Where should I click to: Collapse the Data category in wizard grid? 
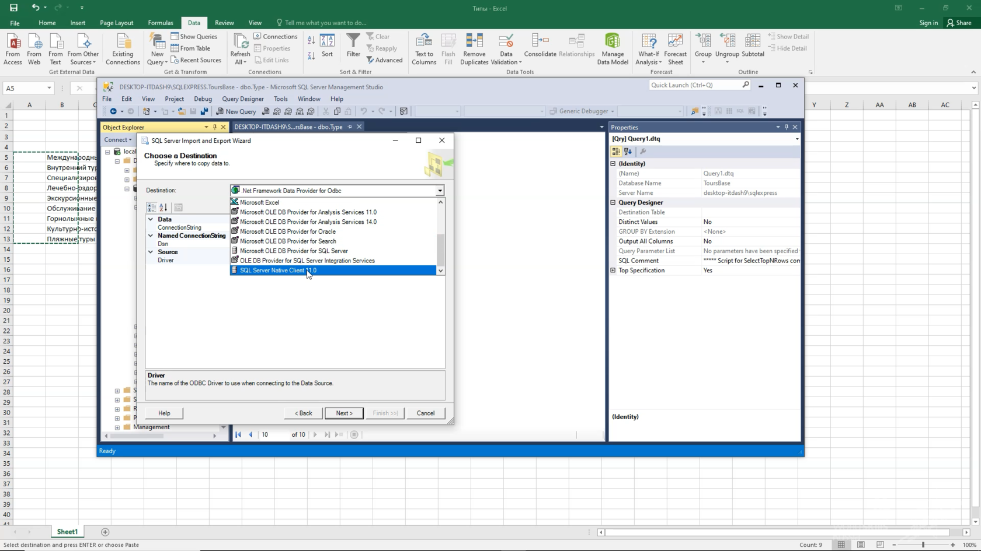[x=151, y=219]
